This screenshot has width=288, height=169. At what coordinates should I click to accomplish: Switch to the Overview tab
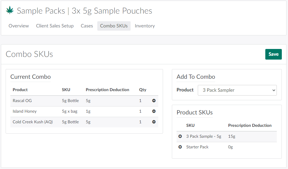click(x=19, y=26)
